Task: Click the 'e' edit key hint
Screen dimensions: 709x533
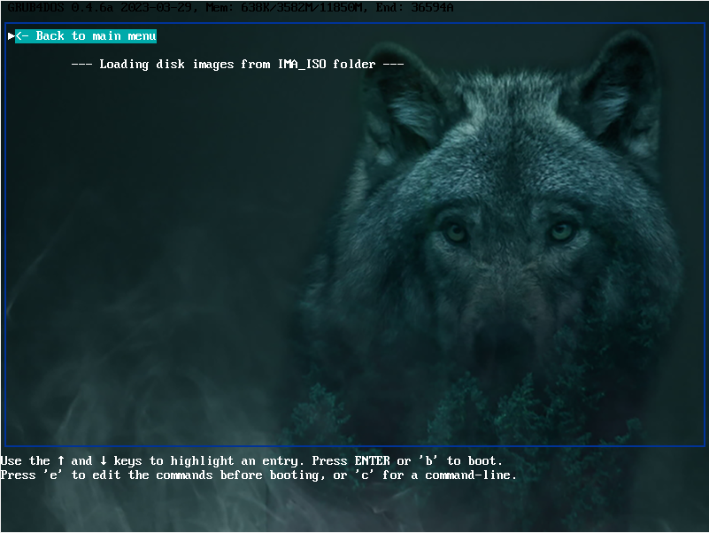Action: tap(53, 475)
